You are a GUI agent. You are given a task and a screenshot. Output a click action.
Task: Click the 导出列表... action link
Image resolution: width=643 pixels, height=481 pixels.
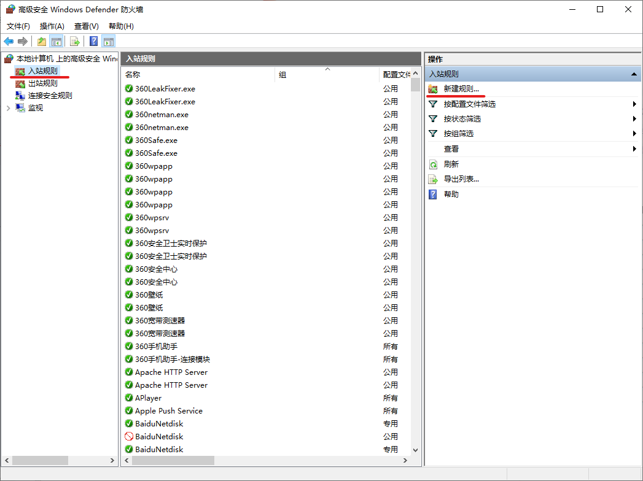click(461, 179)
